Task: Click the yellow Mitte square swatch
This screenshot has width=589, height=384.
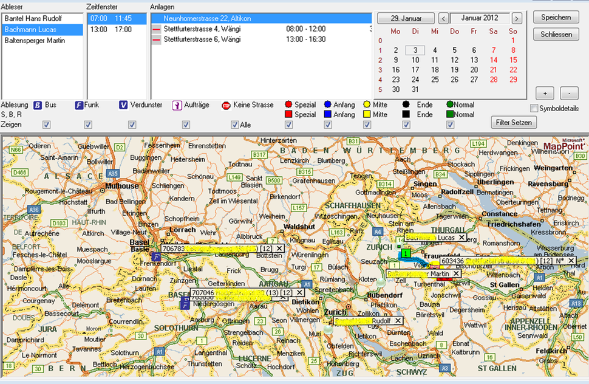Action: (x=367, y=114)
